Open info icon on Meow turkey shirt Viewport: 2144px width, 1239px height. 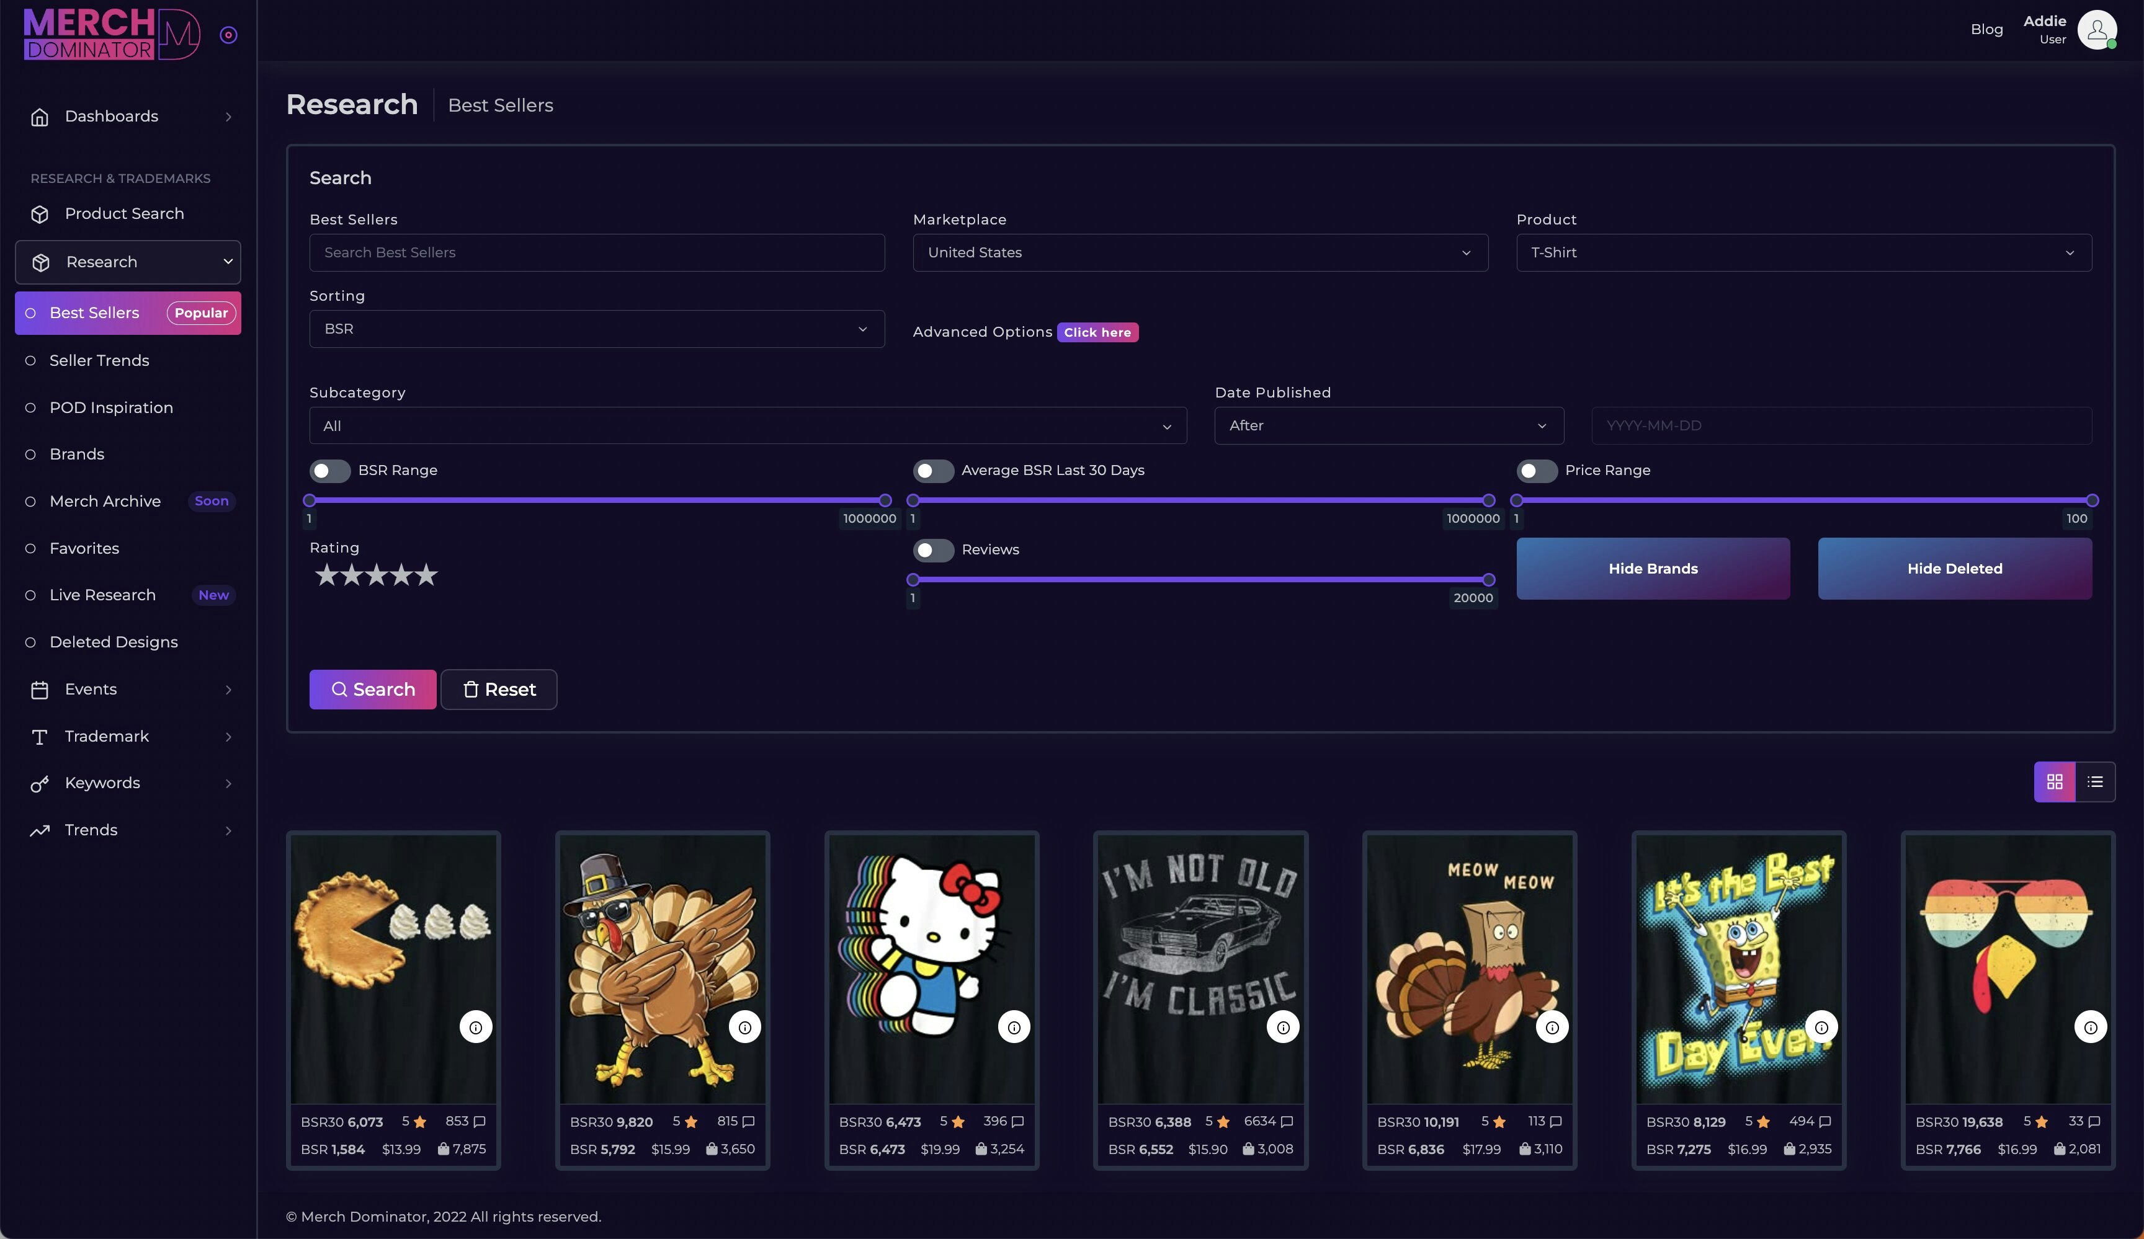(x=1552, y=1028)
